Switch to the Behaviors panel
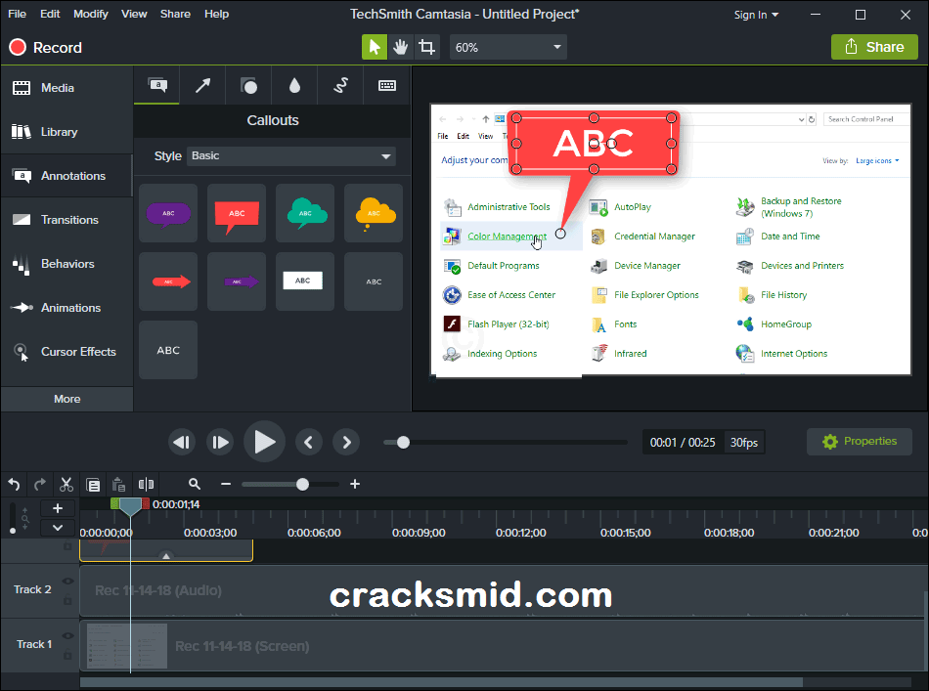Image resolution: width=929 pixels, height=691 pixels. tap(66, 264)
